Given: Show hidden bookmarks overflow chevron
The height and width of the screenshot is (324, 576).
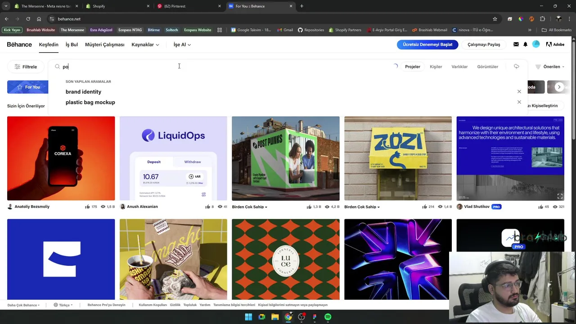Looking at the screenshot, I should coord(530,30).
